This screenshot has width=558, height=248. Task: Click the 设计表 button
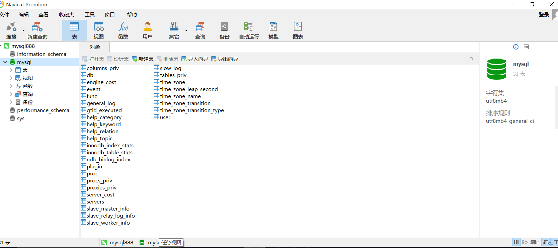(x=118, y=59)
